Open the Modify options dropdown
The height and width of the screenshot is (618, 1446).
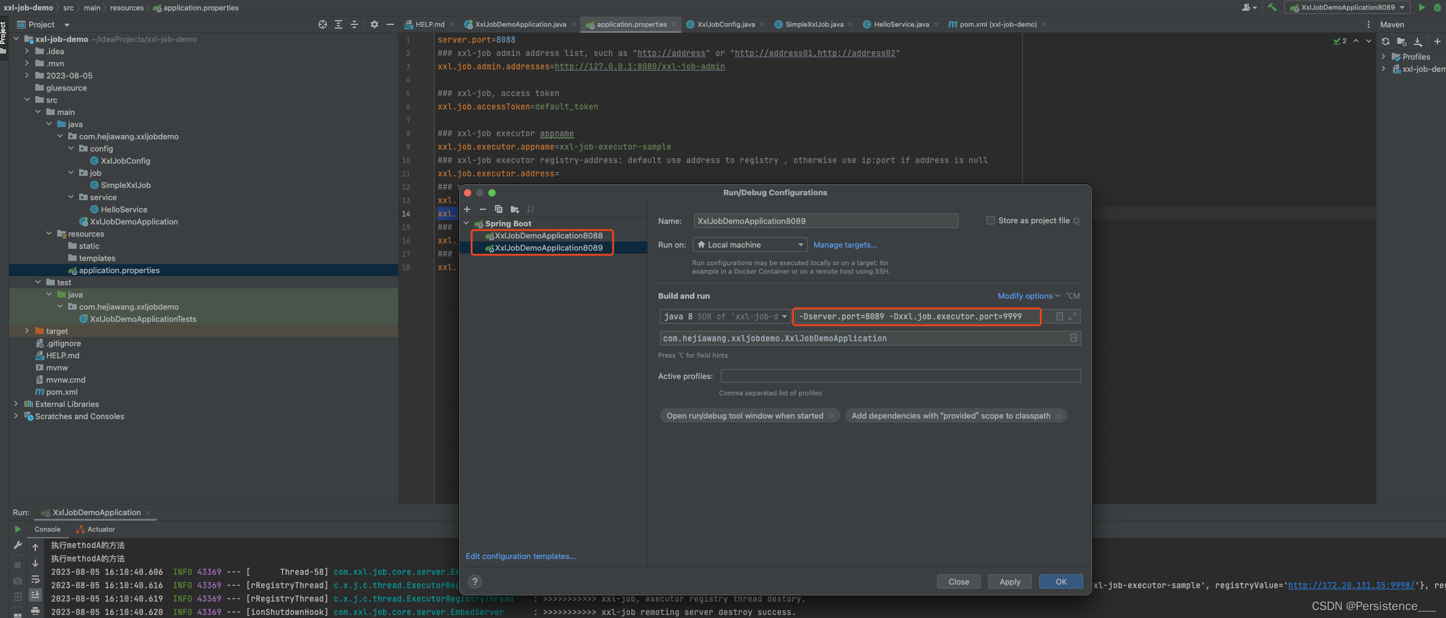pos(1028,296)
